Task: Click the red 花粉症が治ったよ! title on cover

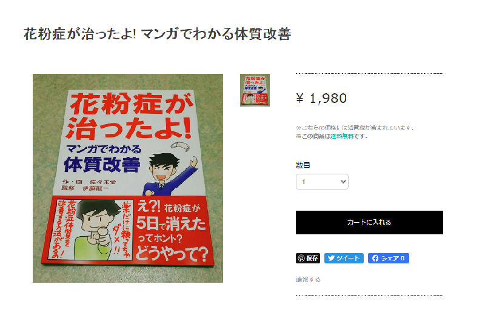Action: [x=130, y=116]
